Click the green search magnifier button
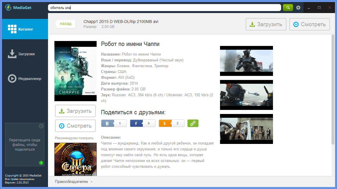 coord(288,8)
